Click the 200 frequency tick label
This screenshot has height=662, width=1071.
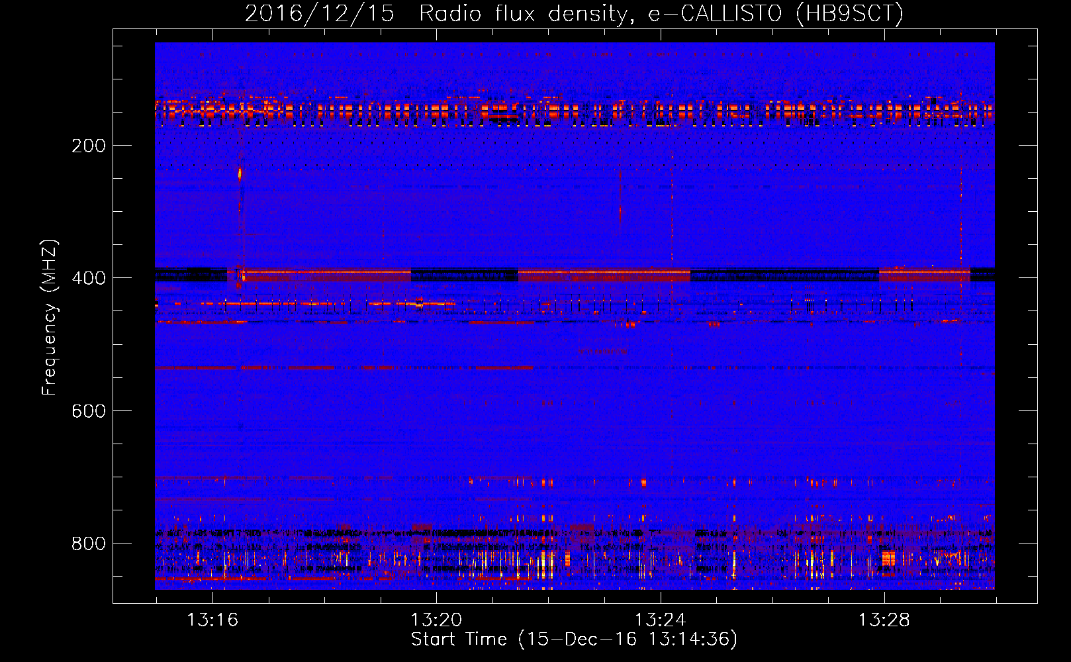(89, 146)
